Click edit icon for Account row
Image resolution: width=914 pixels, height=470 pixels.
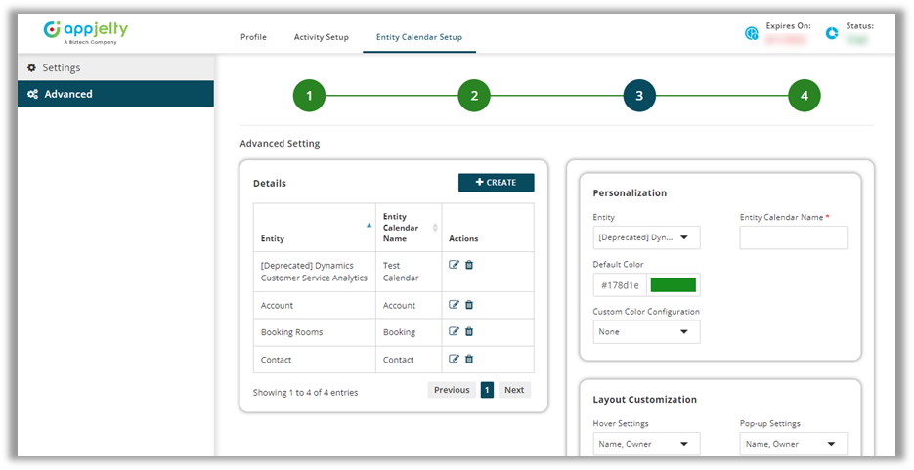pyautogui.click(x=454, y=305)
